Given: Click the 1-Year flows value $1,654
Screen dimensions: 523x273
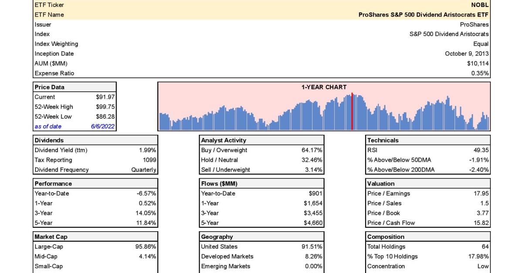Looking at the screenshot, I should pos(313,203).
